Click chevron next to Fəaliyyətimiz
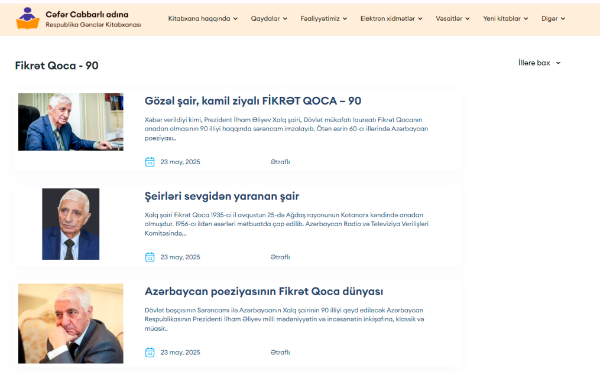 (345, 19)
